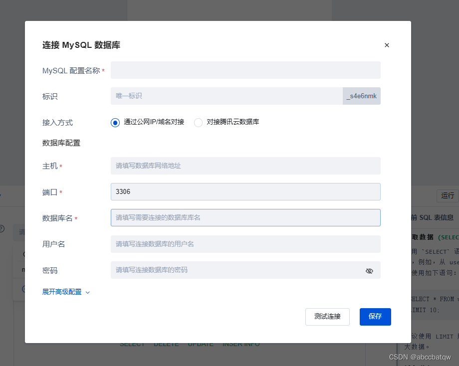Click the 连接 MySQL 数据库 dialog title
Screen dimensions: 459x366
pyautogui.click(x=81, y=45)
